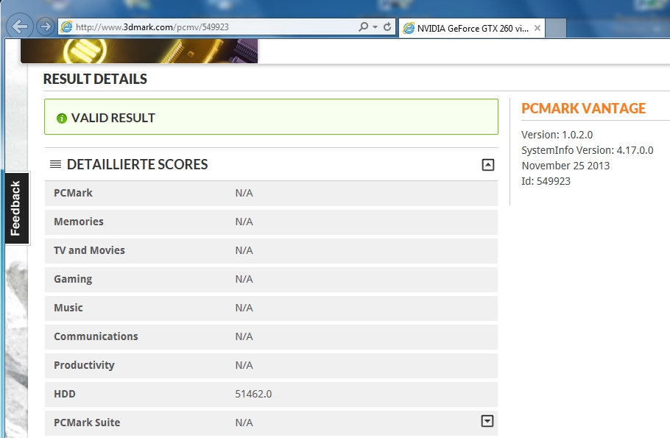Select the PCMark row label
670x438 pixels.
click(73, 193)
